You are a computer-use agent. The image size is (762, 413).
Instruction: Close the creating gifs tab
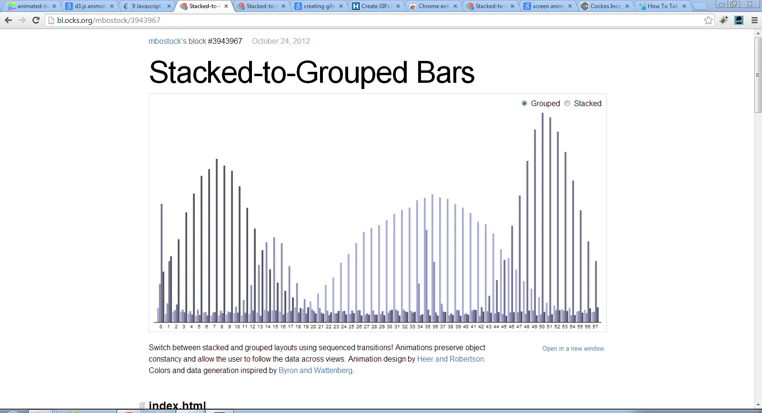click(341, 6)
